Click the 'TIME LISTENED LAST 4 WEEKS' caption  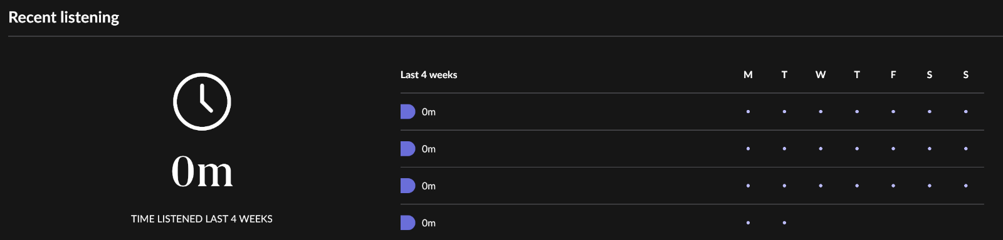(x=202, y=219)
